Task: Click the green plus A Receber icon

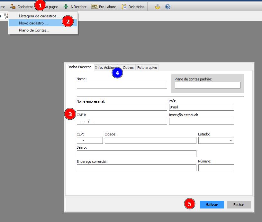Action: click(66, 6)
